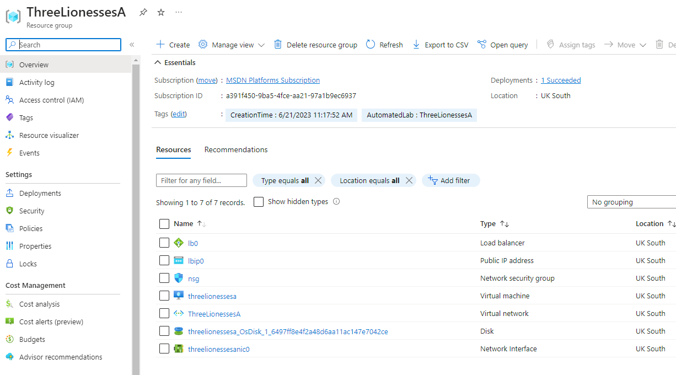The image size is (676, 375).
Task: Click Export to CSV download icon
Action: coord(416,45)
